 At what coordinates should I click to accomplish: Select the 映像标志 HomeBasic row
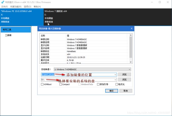(x=84, y=51)
